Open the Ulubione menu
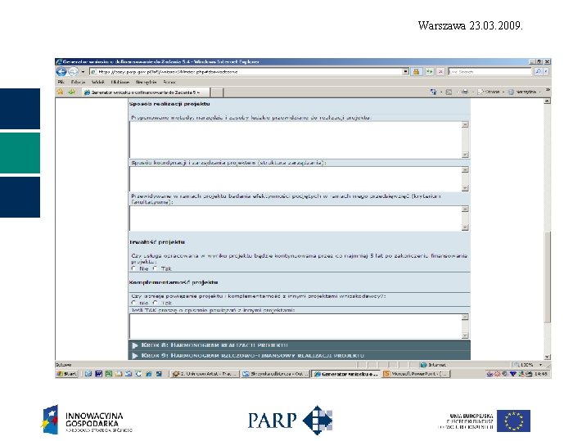The image size is (573, 441). pos(120,82)
